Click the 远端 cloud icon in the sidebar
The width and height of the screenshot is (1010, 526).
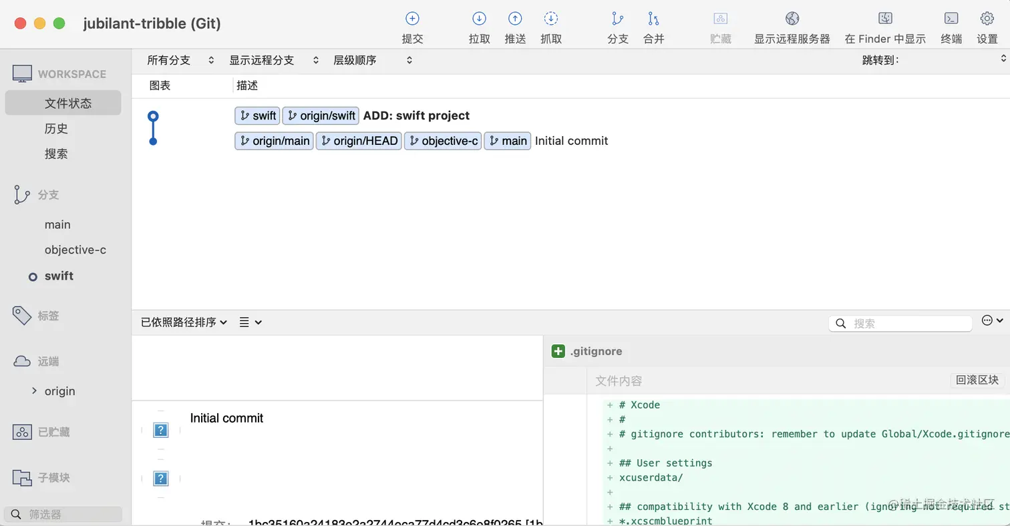(x=22, y=361)
